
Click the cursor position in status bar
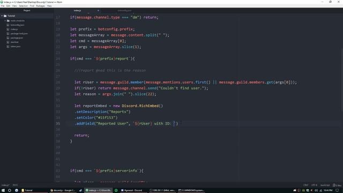pos(15,185)
